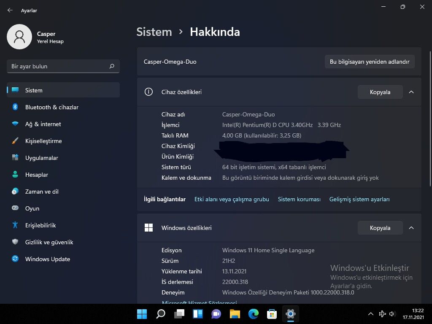Open Chat (Teams) from taskbar
Image resolution: width=432 pixels, height=324 pixels.
pos(216,314)
